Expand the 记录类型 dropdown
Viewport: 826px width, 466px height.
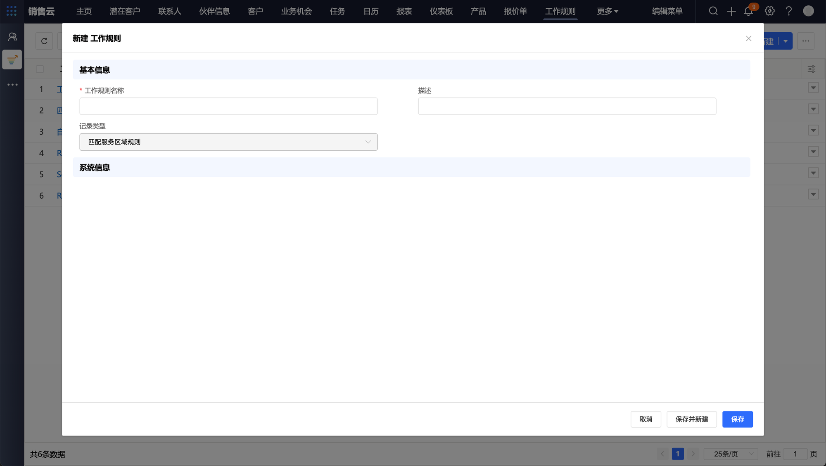click(x=228, y=142)
